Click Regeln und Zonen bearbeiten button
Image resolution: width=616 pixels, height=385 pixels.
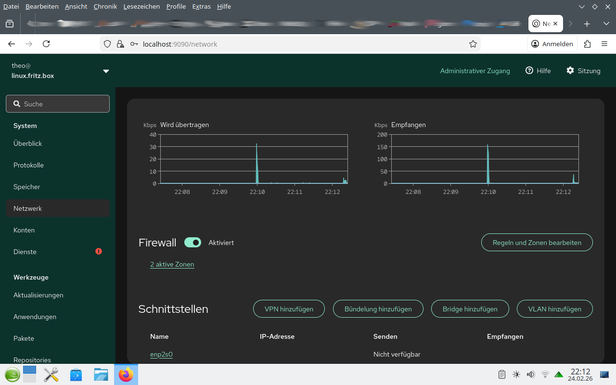[537, 243]
